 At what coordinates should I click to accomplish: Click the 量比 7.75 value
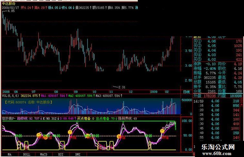tap(238, 87)
